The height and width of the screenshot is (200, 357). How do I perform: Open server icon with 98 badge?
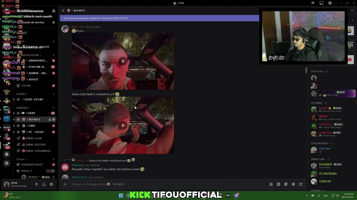coord(7,136)
